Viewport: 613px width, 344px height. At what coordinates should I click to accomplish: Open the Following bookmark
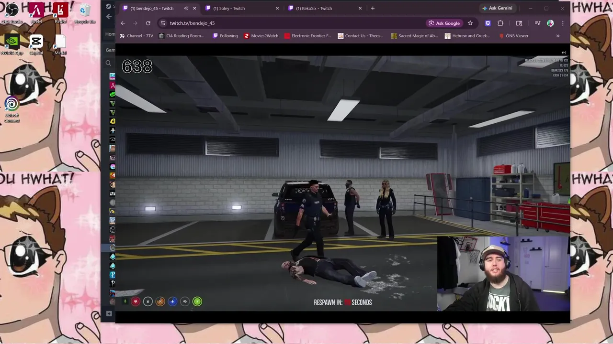(x=225, y=36)
